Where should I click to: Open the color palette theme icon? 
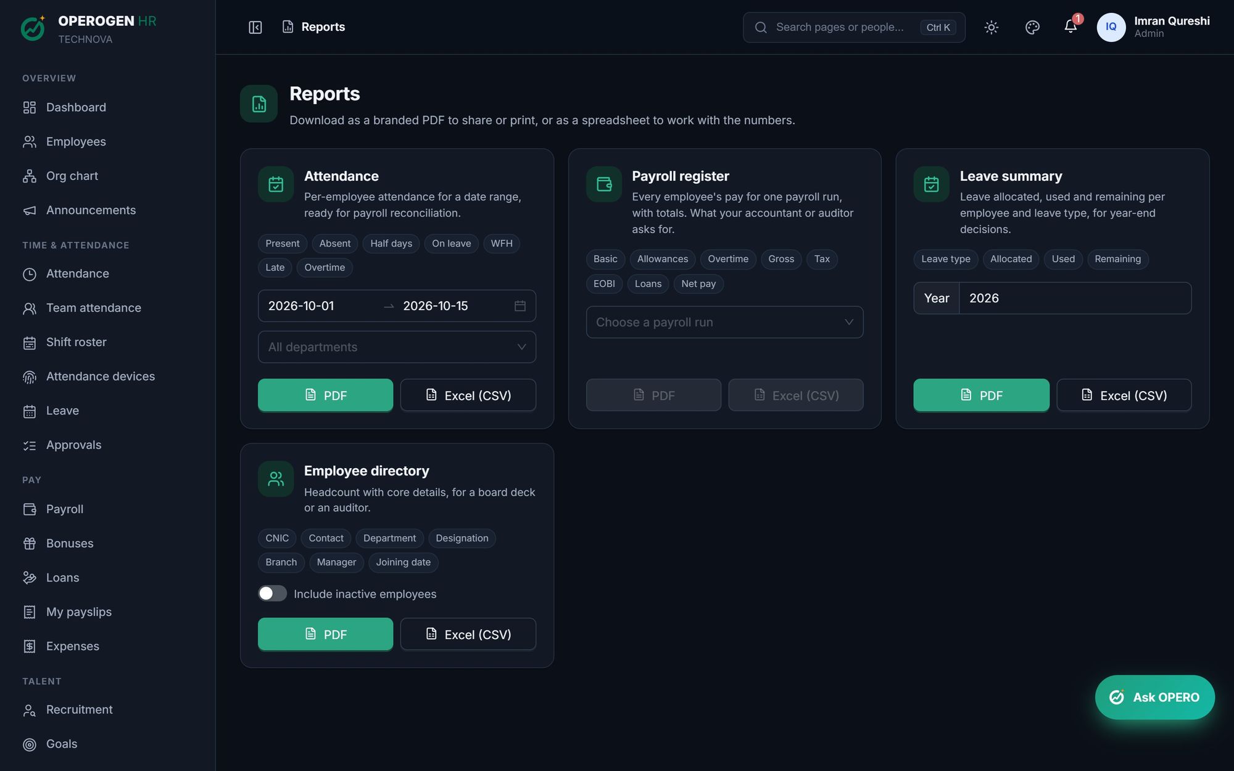tap(1032, 27)
